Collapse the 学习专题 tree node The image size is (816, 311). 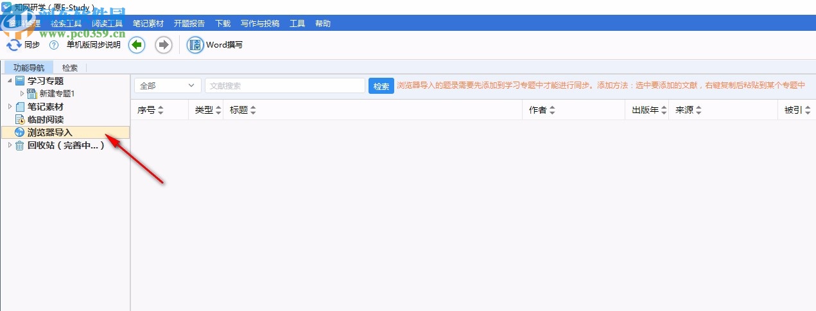(9, 81)
